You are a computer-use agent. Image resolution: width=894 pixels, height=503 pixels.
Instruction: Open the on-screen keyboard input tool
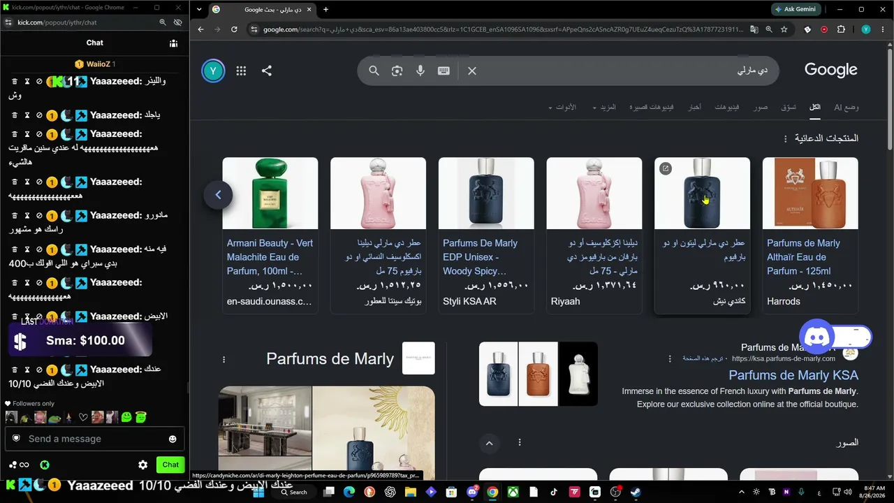(444, 71)
